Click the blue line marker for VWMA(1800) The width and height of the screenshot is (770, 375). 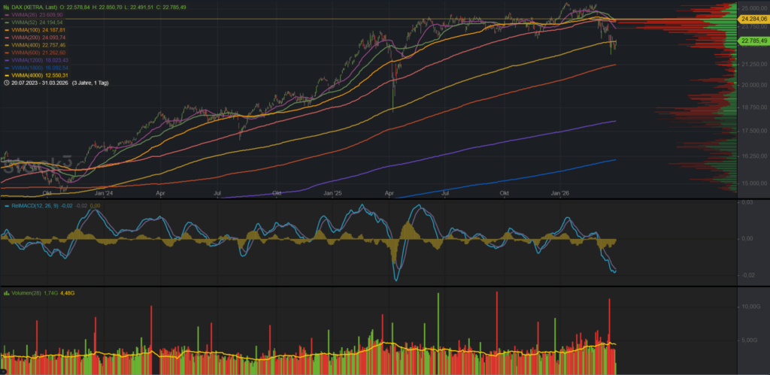point(6,68)
